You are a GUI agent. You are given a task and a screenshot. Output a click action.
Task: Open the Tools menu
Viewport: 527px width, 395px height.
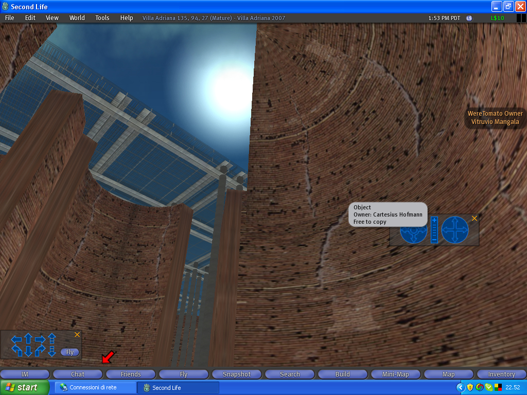(102, 18)
